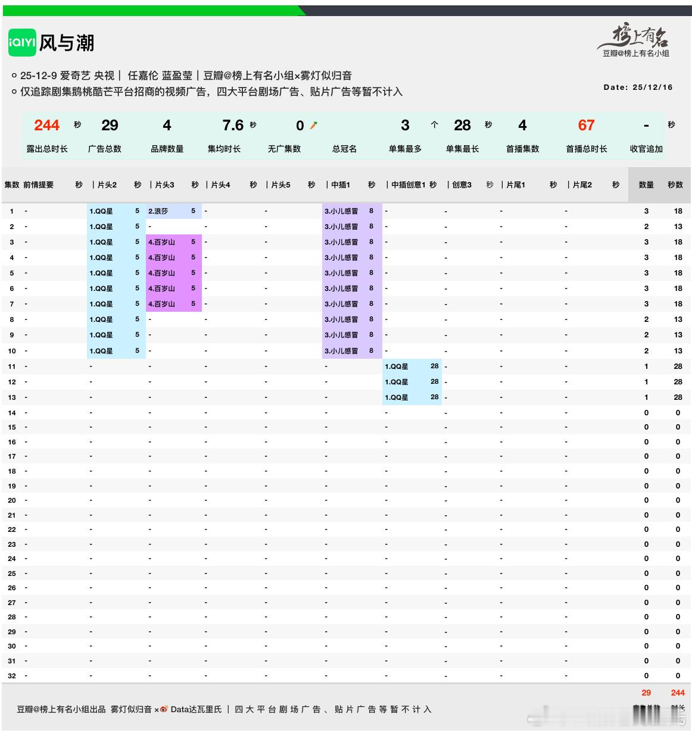Click the 片头5 column header
This screenshot has height=733, width=692.
280,185
